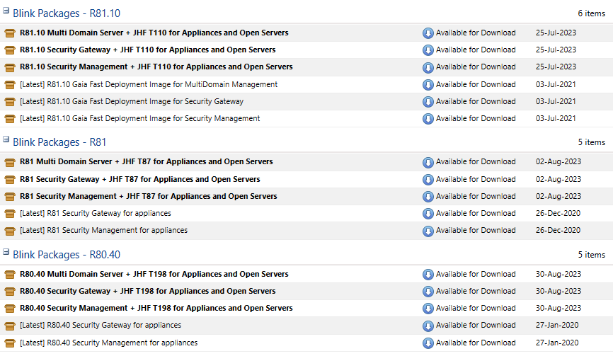Image resolution: width=613 pixels, height=356 pixels.
Task: Open [Latest] R81.10 Gaia Fast Deployment for Security Gateway
Action: pyautogui.click(x=131, y=101)
